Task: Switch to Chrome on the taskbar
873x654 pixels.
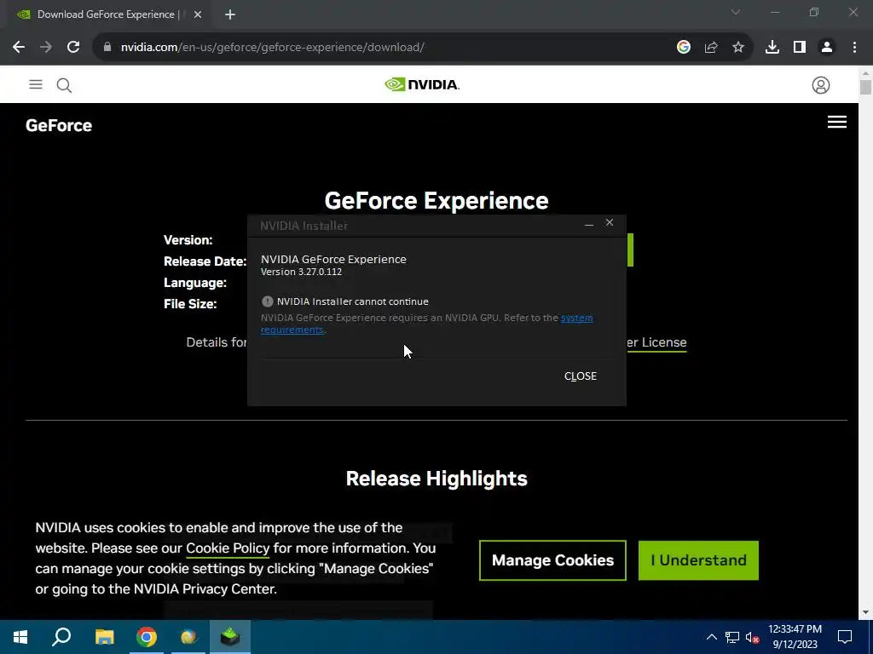Action: tap(147, 637)
